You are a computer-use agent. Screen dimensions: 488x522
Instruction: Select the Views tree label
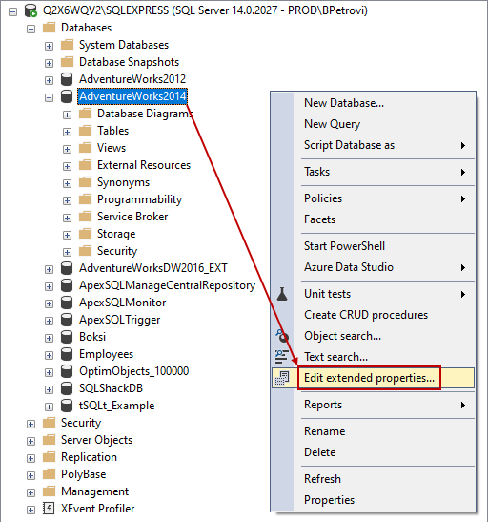pyautogui.click(x=112, y=148)
